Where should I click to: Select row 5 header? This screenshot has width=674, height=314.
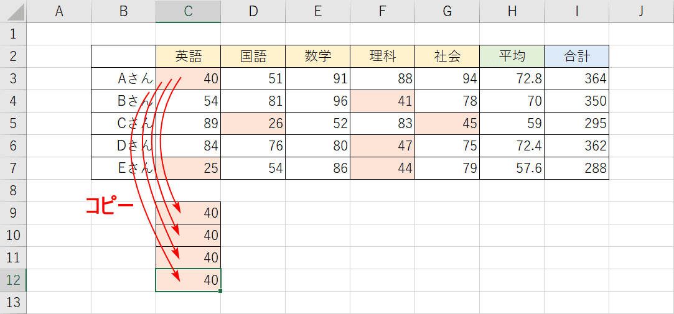click(x=13, y=123)
